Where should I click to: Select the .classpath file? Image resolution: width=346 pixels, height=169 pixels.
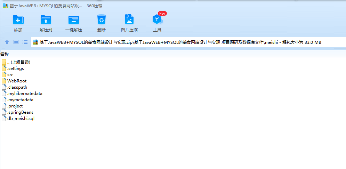tap(14, 87)
